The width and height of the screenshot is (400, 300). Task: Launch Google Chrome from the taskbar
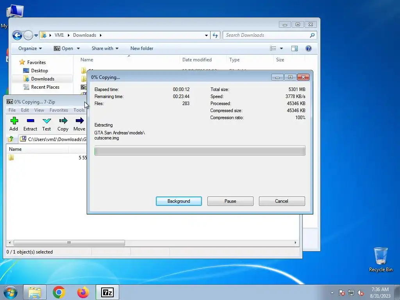(59, 292)
